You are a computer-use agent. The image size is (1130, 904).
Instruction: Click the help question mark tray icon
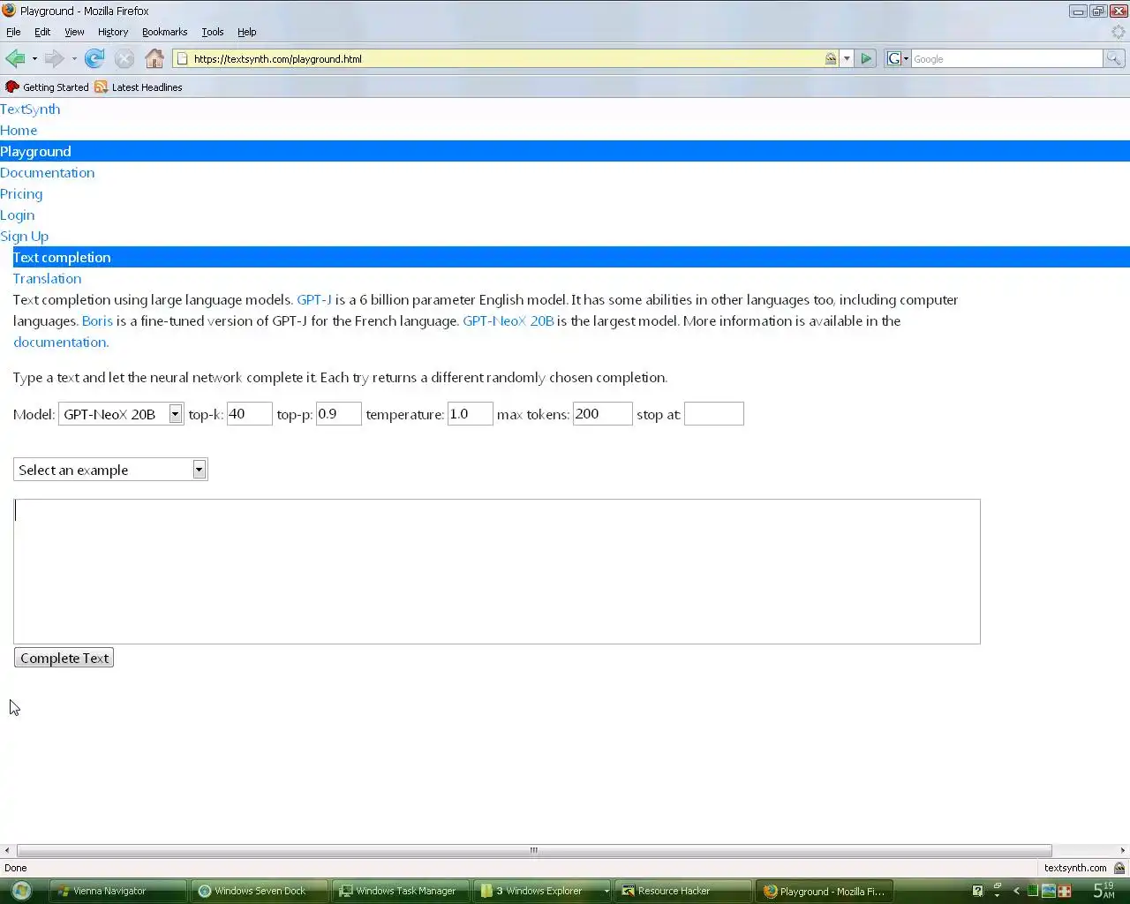pos(977,891)
